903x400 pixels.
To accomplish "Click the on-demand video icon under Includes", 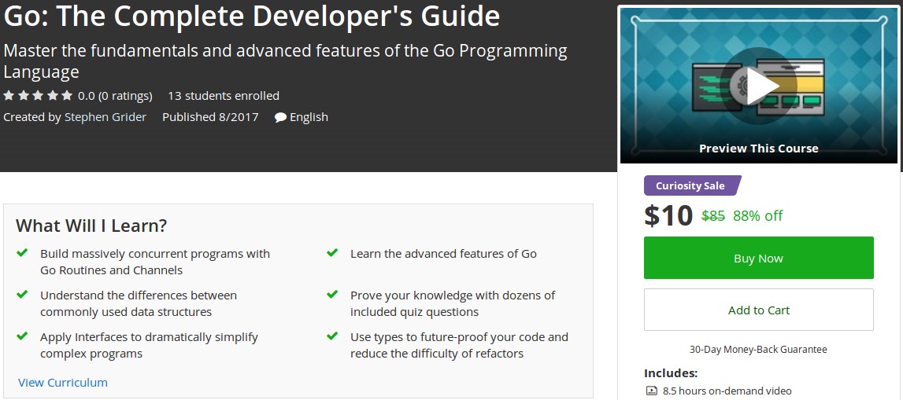I will tap(651, 391).
